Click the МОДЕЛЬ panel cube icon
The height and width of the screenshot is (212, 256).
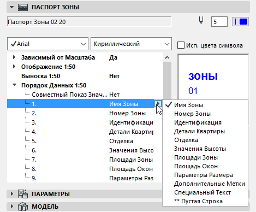23,207
